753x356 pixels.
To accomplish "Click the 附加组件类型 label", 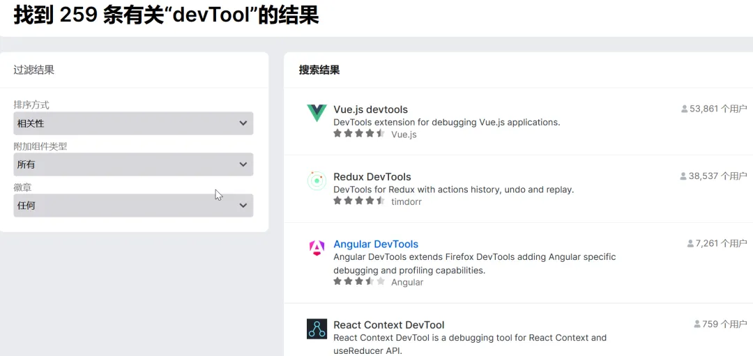I will click(x=40, y=146).
